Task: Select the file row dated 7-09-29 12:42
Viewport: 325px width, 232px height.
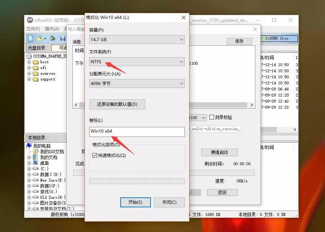Action: point(279,101)
